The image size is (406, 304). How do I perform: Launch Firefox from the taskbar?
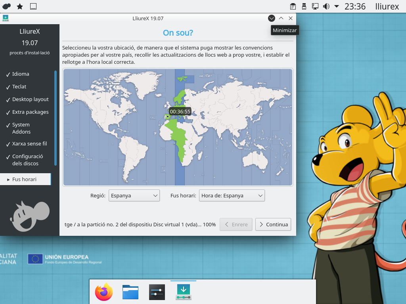point(104,292)
